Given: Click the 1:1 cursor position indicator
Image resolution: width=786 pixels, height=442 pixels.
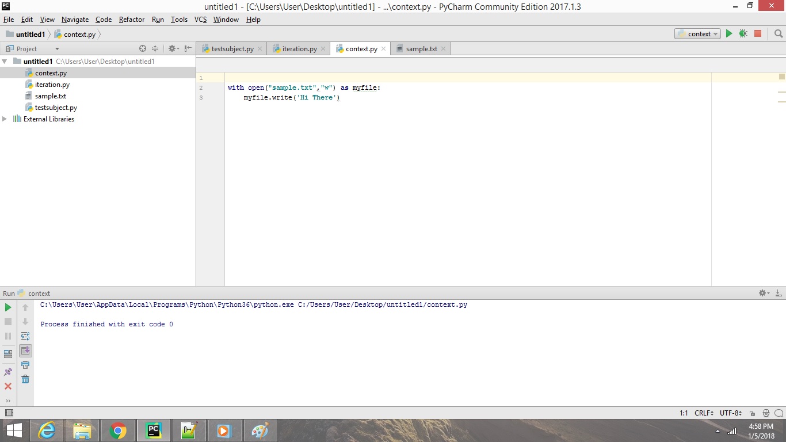Looking at the screenshot, I should 684,413.
